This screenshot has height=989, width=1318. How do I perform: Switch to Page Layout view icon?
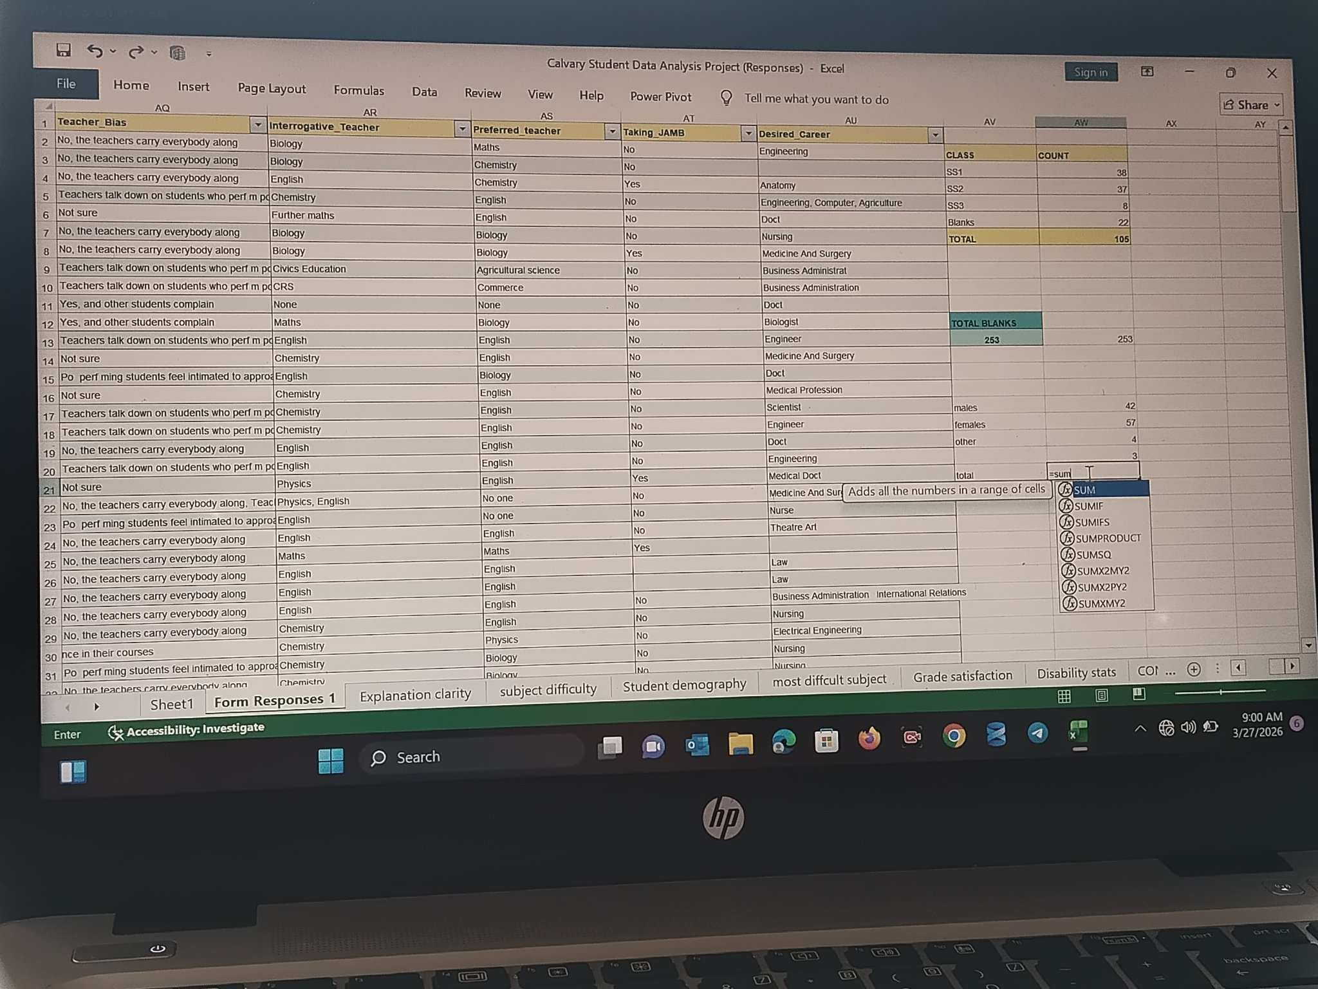(x=1102, y=695)
